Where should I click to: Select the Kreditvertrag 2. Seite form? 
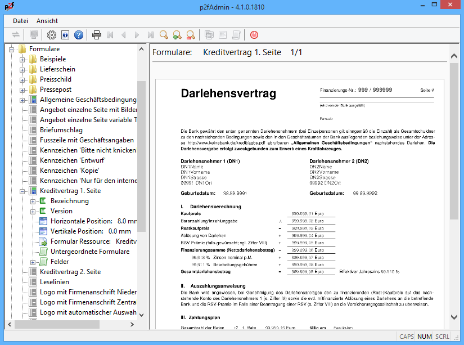click(x=70, y=272)
